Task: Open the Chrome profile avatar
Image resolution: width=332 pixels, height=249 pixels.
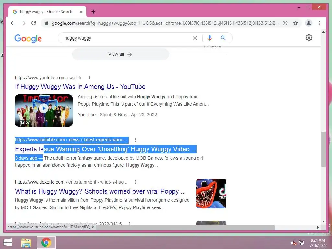Action: click(309, 23)
